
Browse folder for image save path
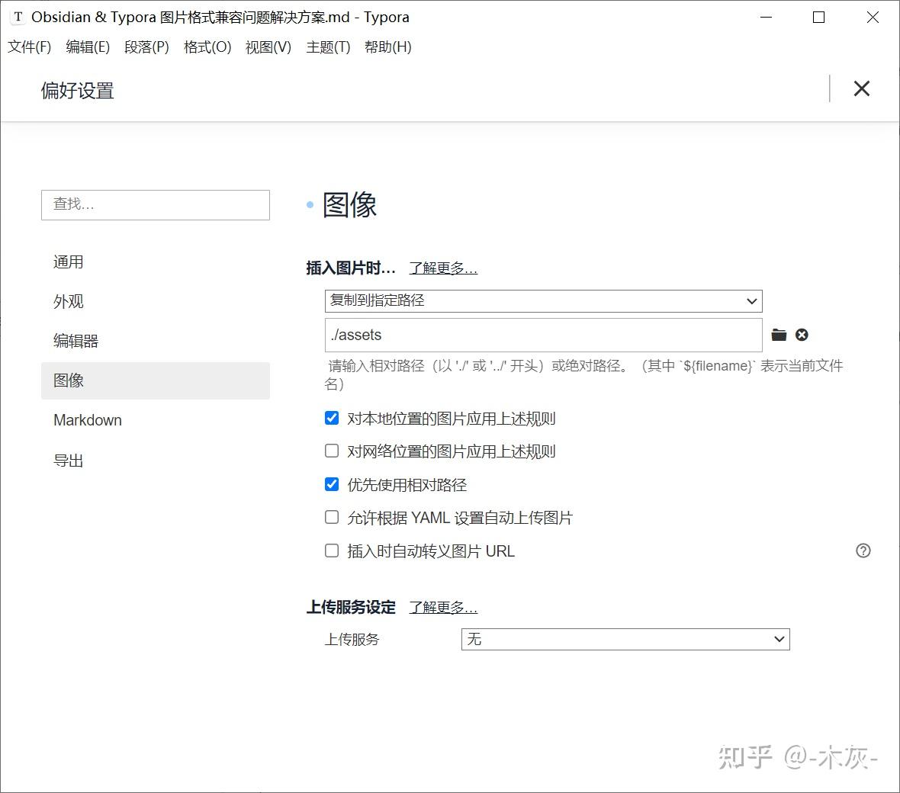[778, 334]
